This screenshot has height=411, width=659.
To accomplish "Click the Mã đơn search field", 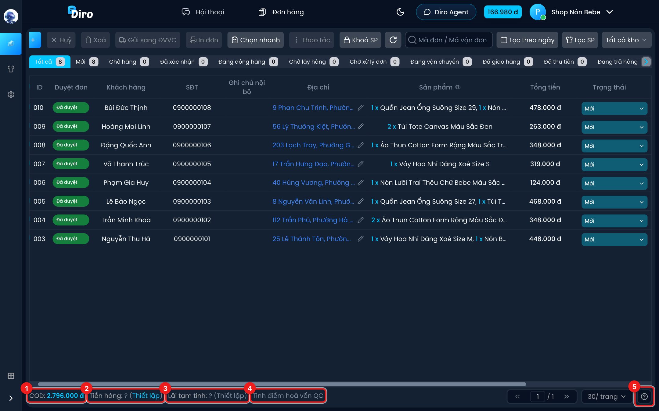I will (449, 40).
